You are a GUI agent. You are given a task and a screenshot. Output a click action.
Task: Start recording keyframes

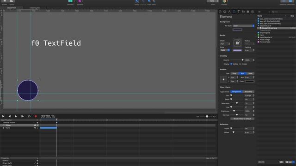tap(36, 116)
